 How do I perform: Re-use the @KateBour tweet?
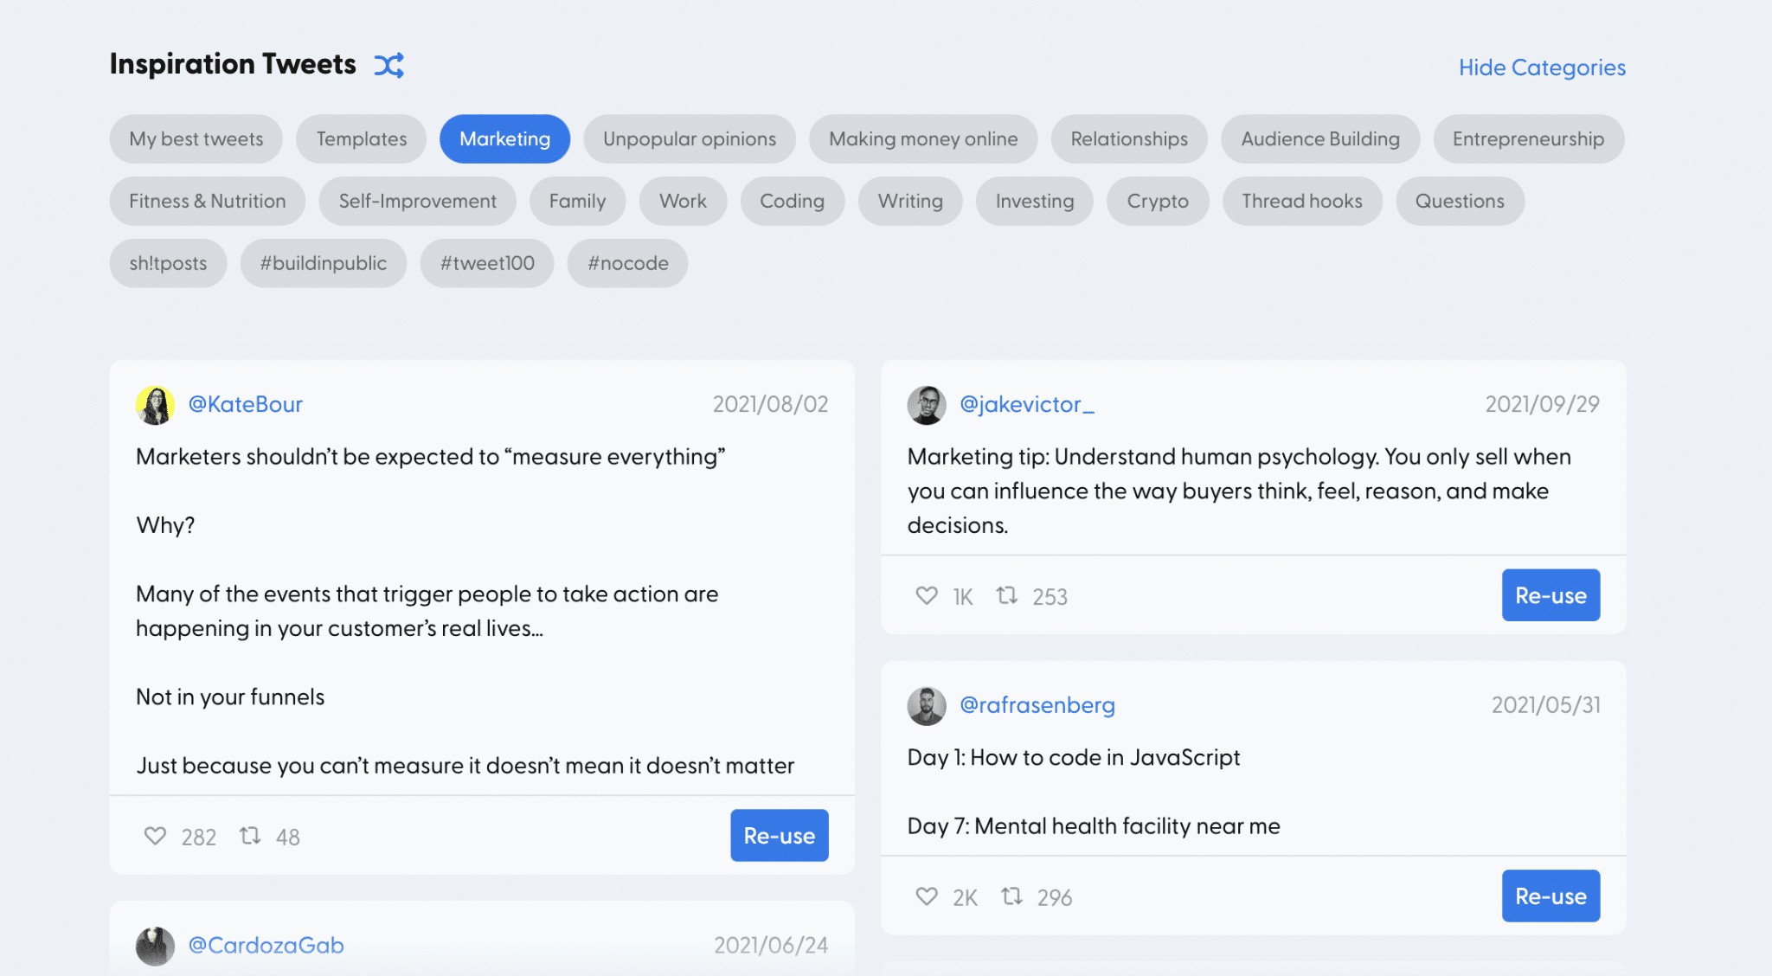[x=780, y=835]
